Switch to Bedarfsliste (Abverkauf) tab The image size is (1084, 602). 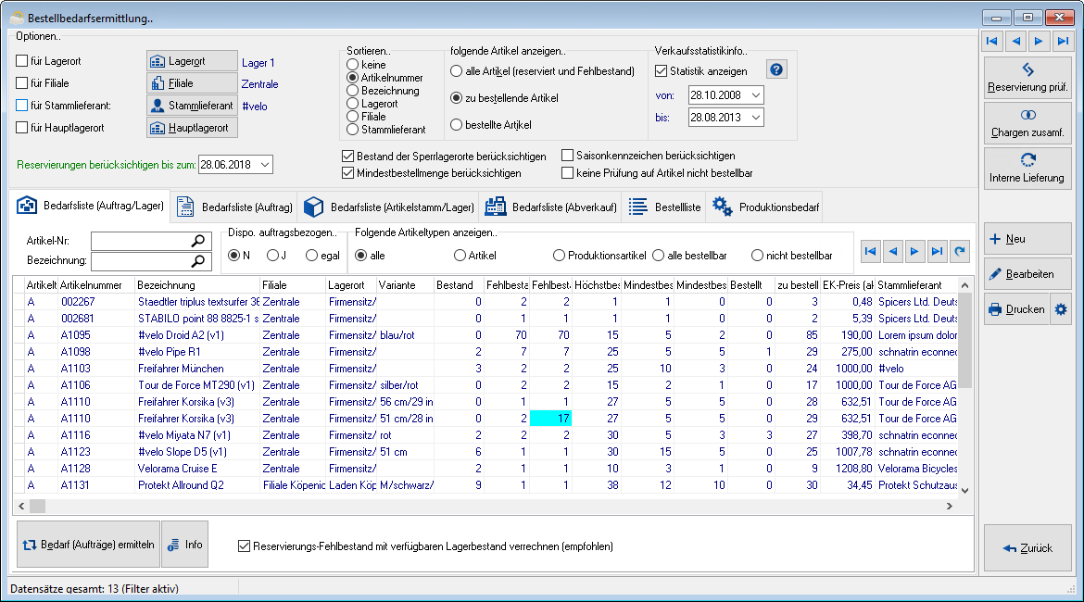[x=551, y=207]
